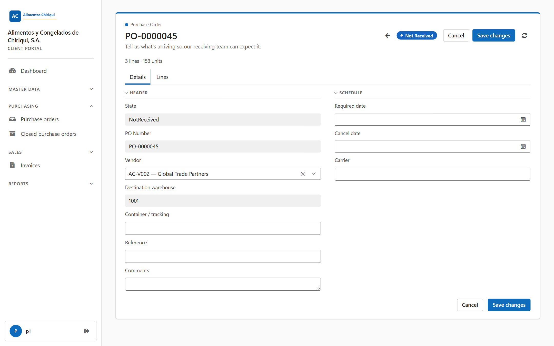Click the Destination warehouse field showing 1001

[x=223, y=201]
